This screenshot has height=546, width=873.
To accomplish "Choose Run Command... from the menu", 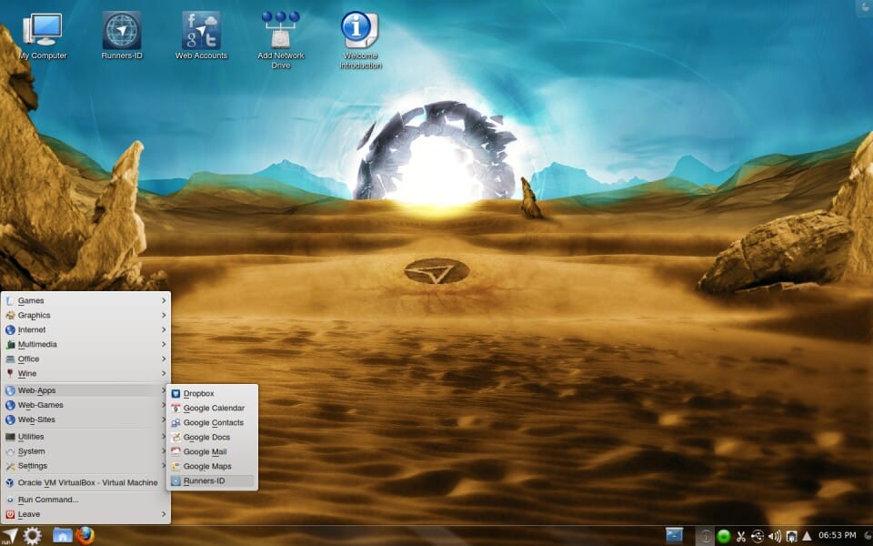I will tap(85, 500).
